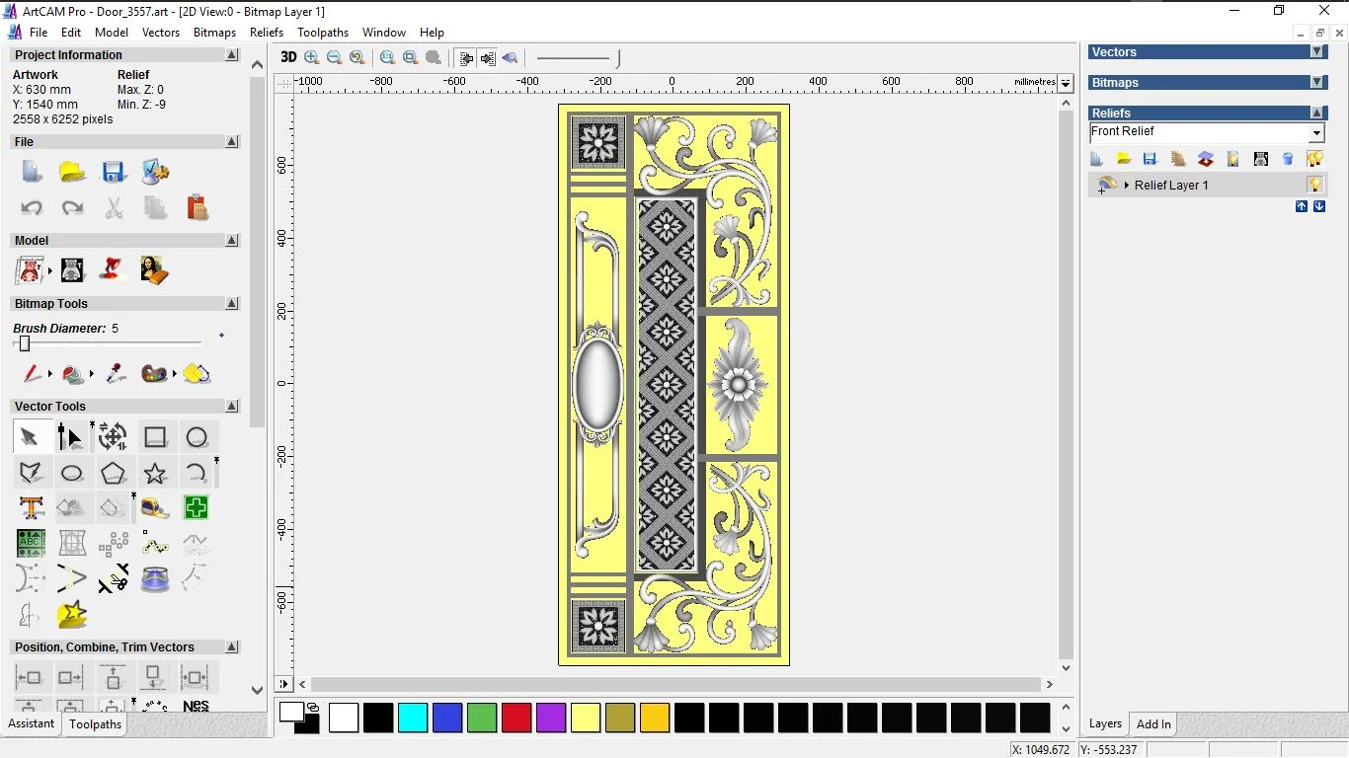Viewport: 1349px width, 758px height.
Task: Click the Save file icon
Action: click(x=114, y=172)
